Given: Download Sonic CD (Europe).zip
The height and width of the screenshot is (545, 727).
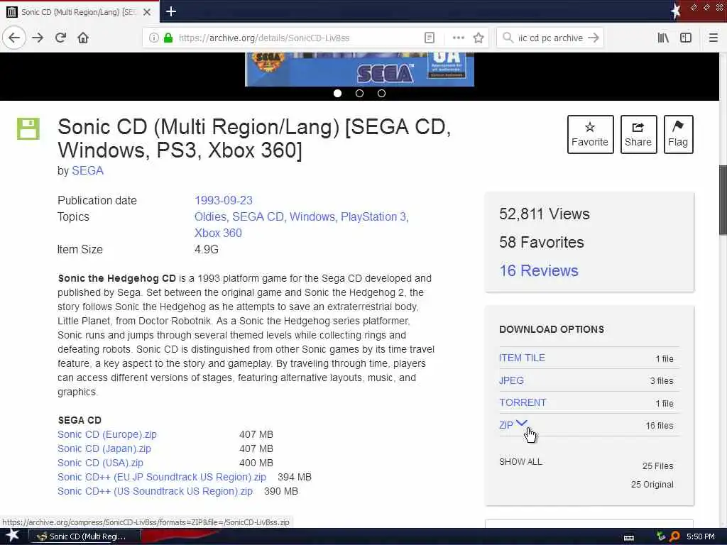Looking at the screenshot, I should click(107, 434).
